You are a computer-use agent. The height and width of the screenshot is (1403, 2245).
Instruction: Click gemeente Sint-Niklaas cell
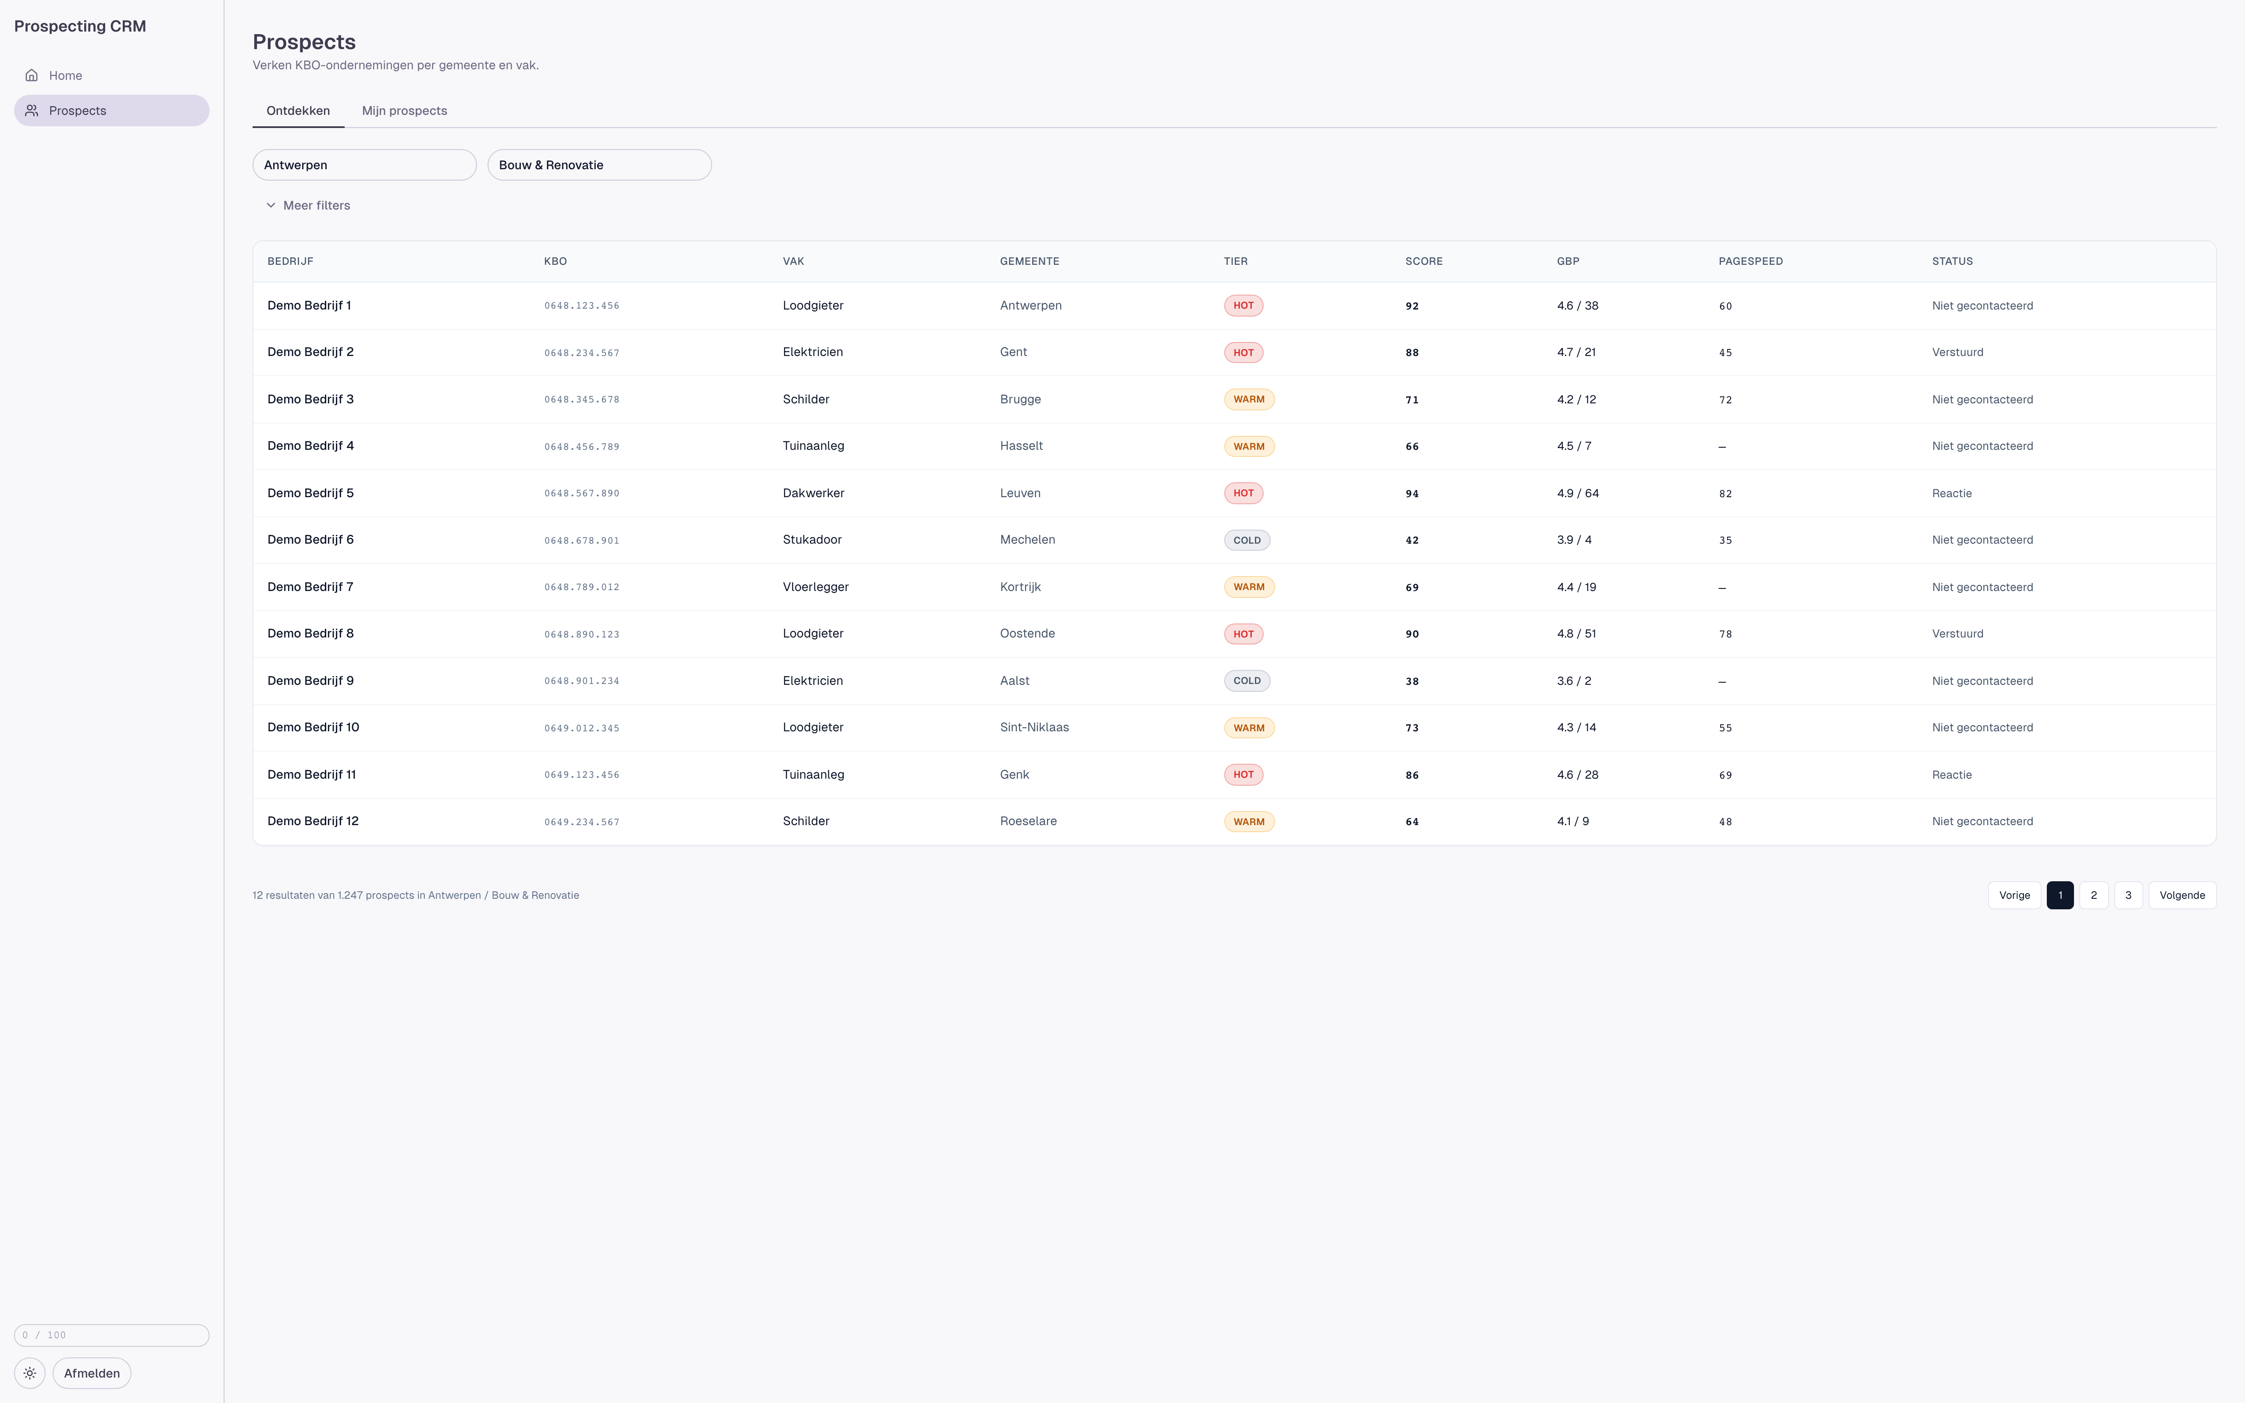click(x=1034, y=727)
